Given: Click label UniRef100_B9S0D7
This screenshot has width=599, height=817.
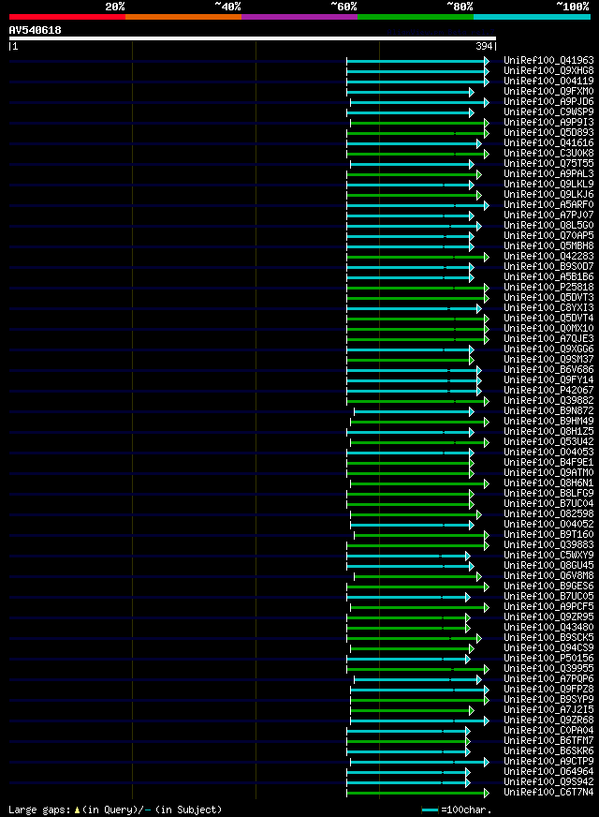Looking at the screenshot, I should click(548, 267).
